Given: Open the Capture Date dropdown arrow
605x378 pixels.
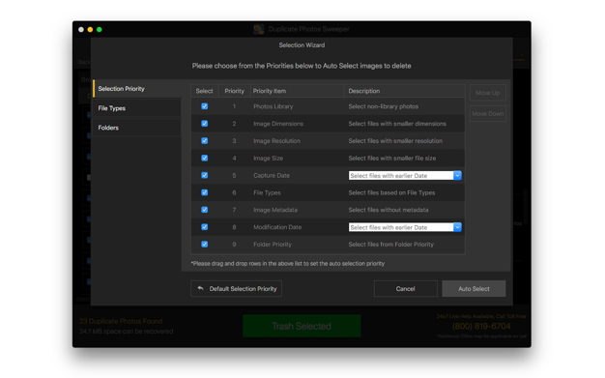Looking at the screenshot, I should pyautogui.click(x=457, y=175).
